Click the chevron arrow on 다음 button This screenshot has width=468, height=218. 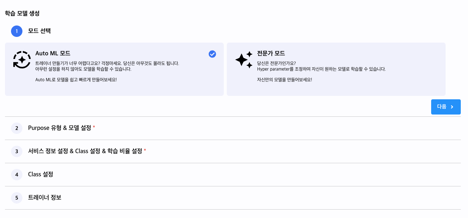click(x=452, y=107)
